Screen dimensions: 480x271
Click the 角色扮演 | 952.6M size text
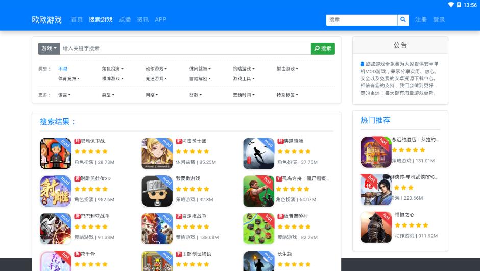[x=94, y=199]
